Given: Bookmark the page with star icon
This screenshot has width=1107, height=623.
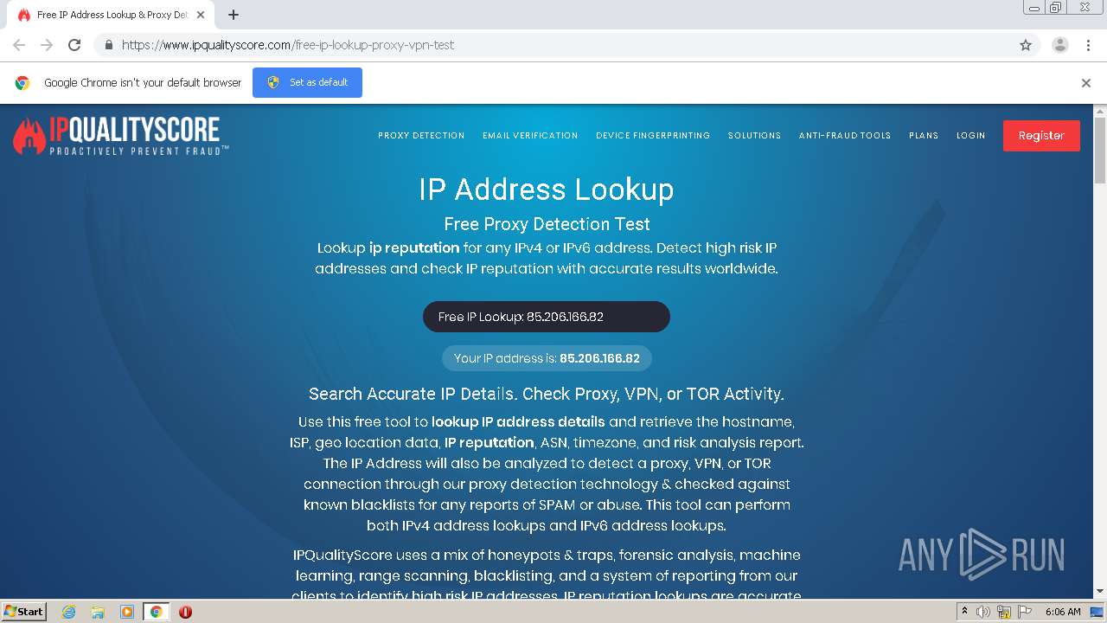Looking at the screenshot, I should click(1026, 45).
